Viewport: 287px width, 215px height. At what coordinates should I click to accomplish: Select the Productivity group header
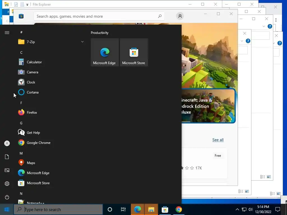[99, 33]
